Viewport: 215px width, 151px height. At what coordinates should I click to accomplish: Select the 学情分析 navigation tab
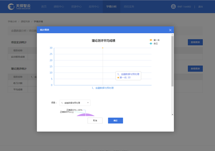pyautogui.click(x=111, y=7)
